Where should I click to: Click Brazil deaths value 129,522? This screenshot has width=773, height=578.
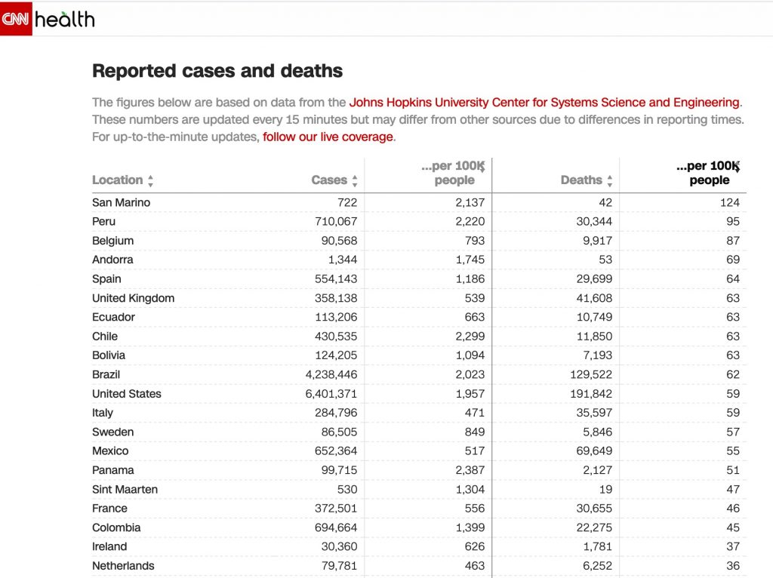click(591, 374)
